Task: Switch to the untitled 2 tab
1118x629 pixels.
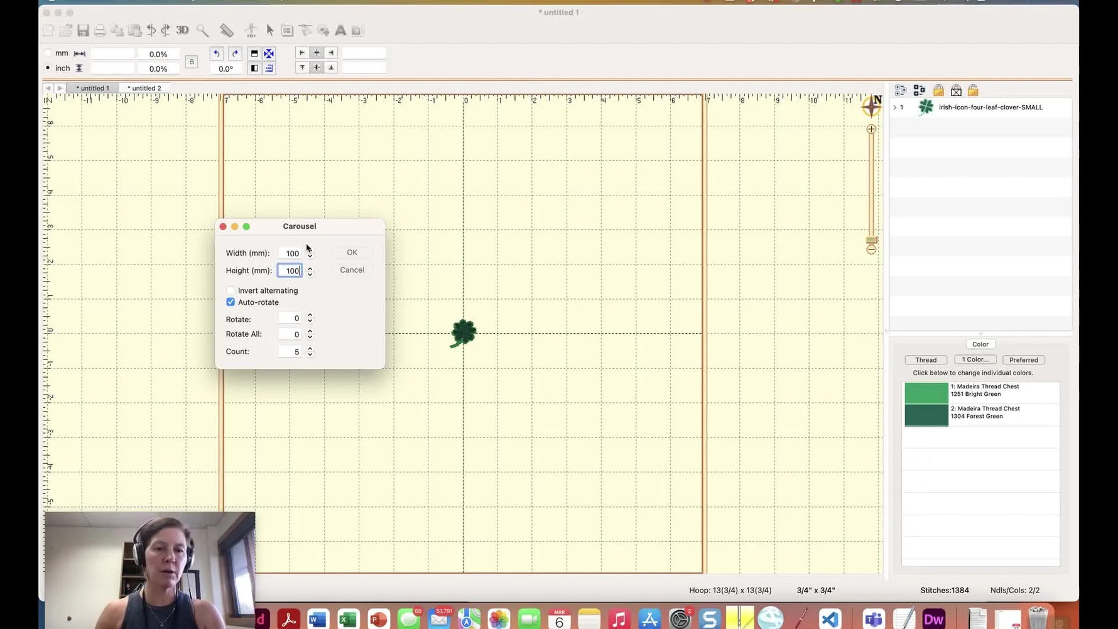Action: [x=144, y=88]
